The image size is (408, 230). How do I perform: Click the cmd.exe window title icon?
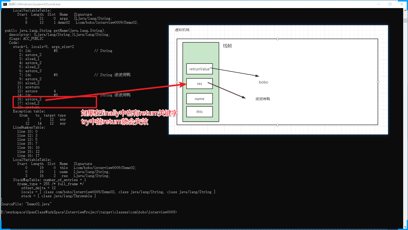[x=5, y=4]
